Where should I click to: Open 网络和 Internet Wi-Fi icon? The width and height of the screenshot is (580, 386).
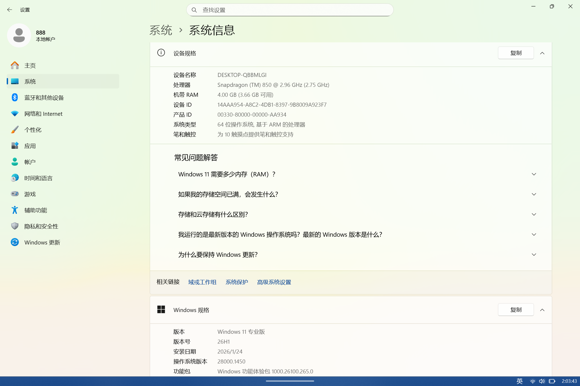15,114
